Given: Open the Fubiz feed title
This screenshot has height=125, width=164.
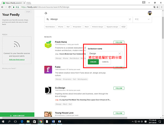Looking at the screenshot, I should point(58,67).
